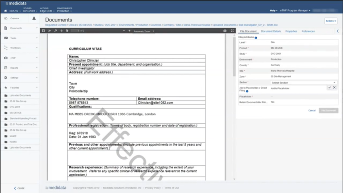
Task: Zoom in with the plus icon
Action: 129,31
